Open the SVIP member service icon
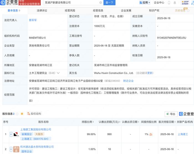The height and width of the screenshot is (154, 194). pyautogui.click(x=185, y=2)
